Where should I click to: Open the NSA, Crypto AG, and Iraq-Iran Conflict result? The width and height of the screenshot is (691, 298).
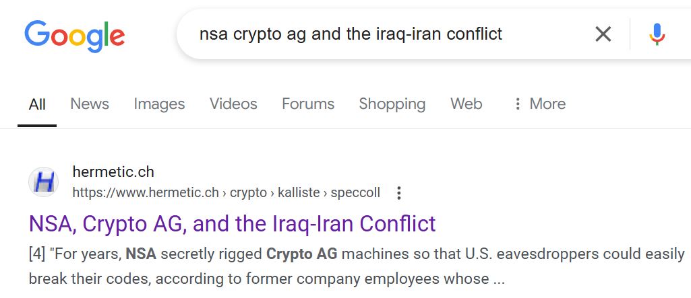pyautogui.click(x=232, y=223)
